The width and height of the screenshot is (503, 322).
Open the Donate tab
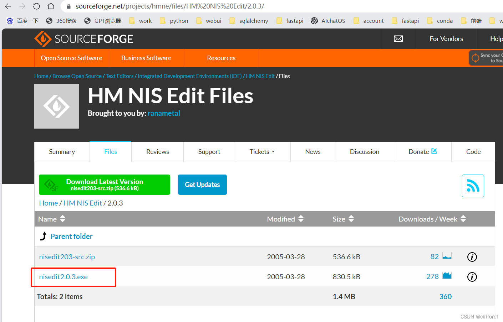(423, 152)
